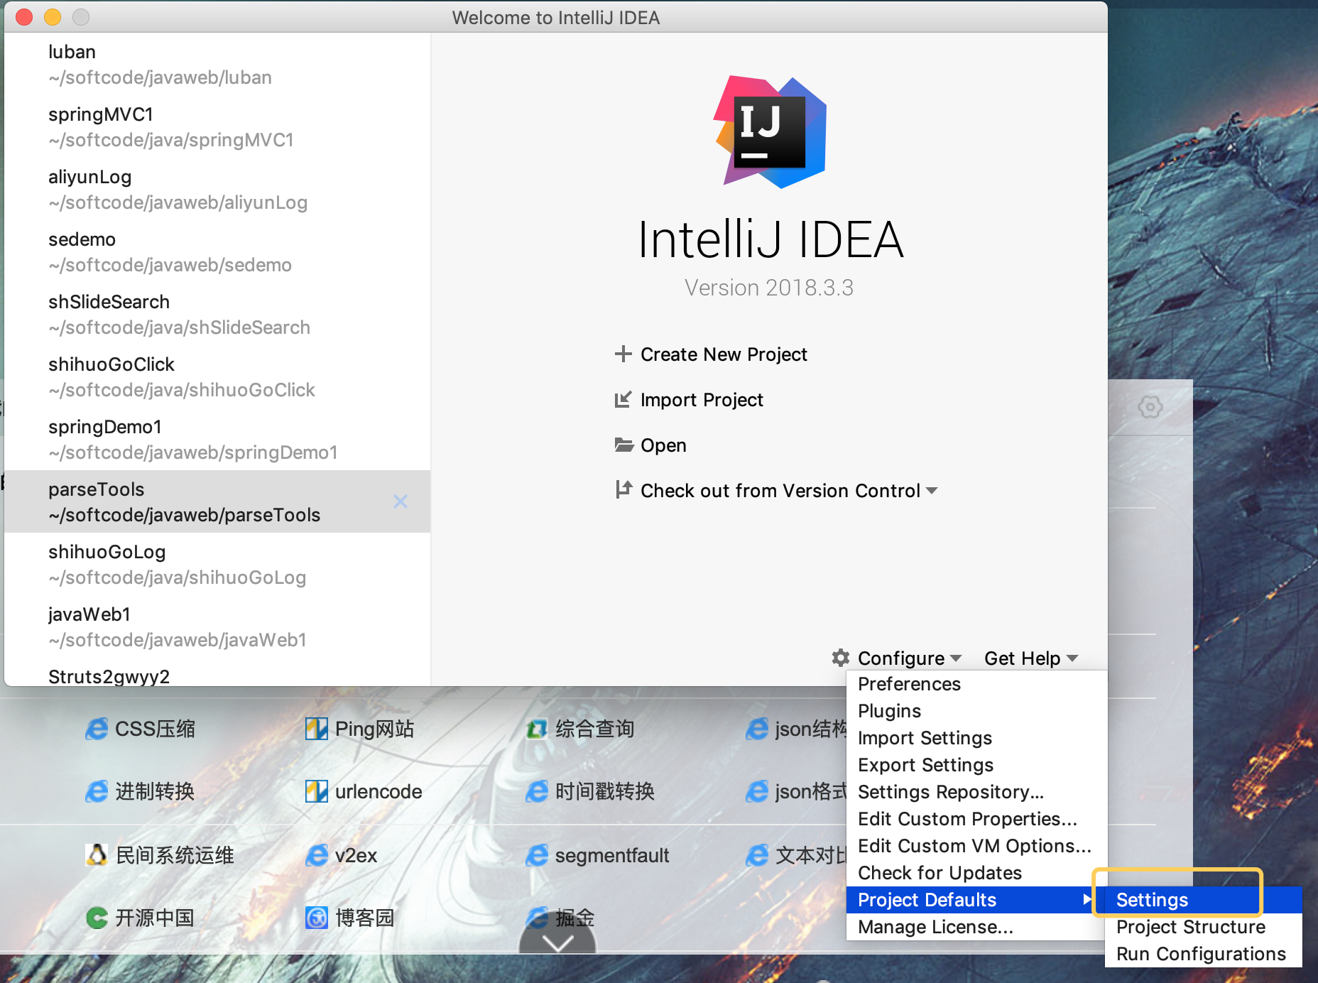
Task: Click the gear icon beside Configure
Action: tap(841, 658)
